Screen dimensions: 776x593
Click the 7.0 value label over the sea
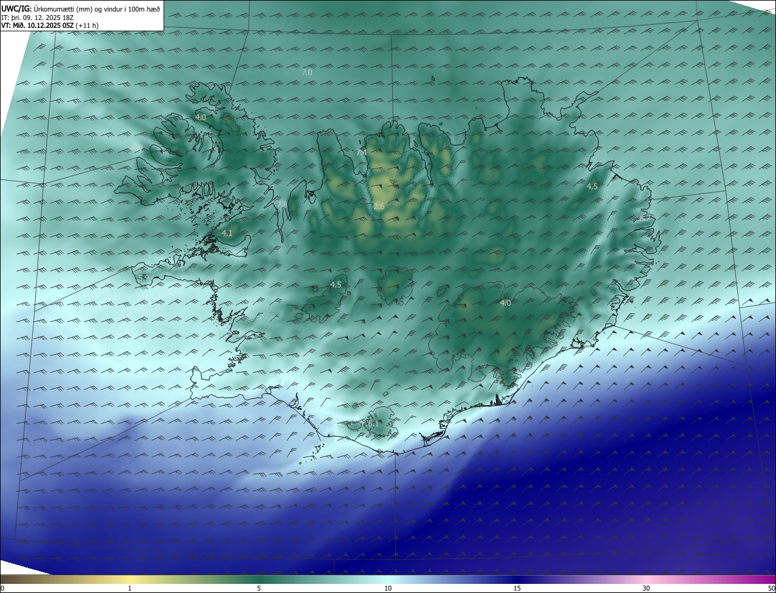coord(307,73)
